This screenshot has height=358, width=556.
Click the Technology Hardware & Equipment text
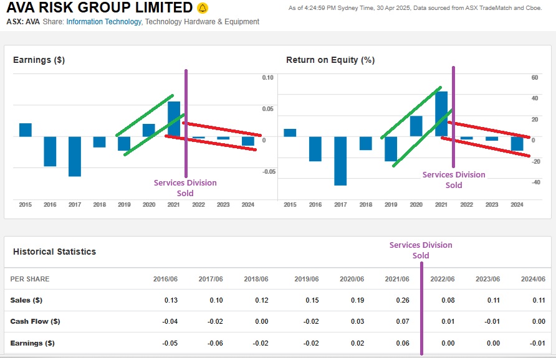tap(202, 22)
